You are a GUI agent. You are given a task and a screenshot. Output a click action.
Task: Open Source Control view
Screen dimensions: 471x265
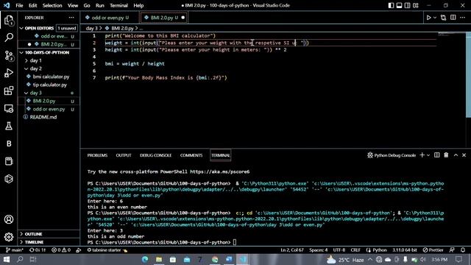[x=9, y=56]
